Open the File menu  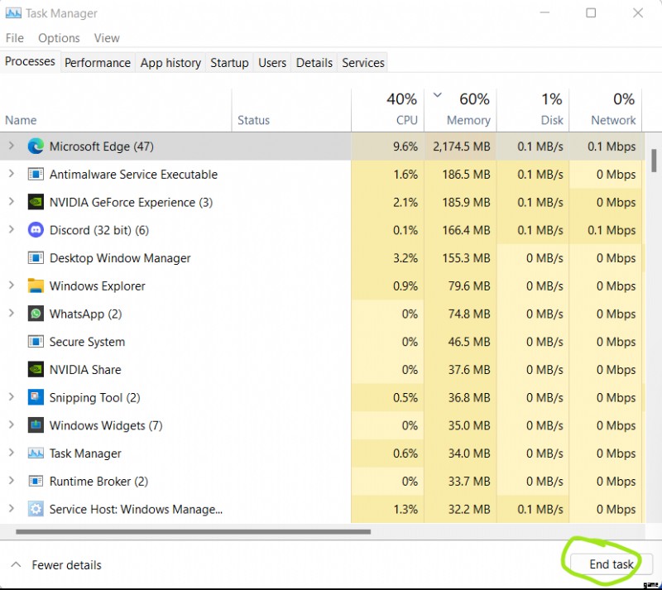coord(15,38)
